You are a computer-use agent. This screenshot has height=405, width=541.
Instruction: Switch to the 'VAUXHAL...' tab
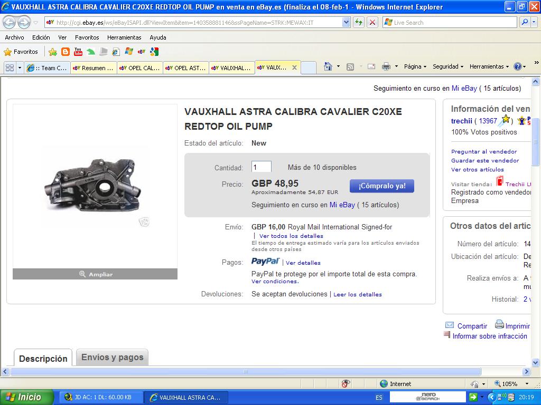[232, 68]
